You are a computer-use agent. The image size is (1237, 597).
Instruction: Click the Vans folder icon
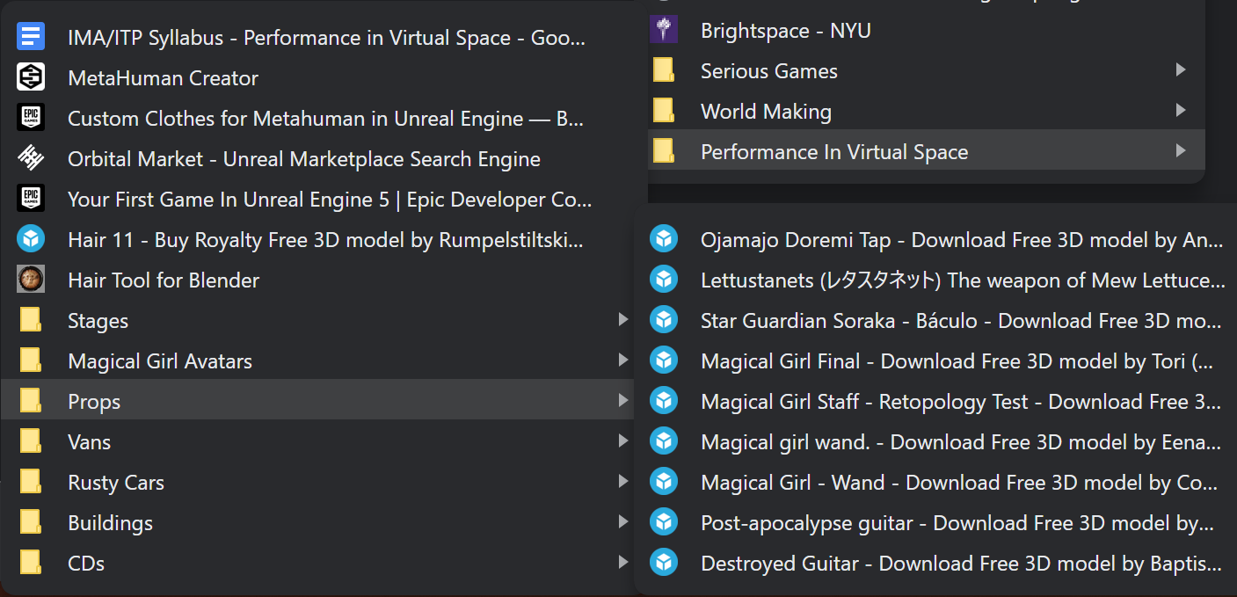pyautogui.click(x=31, y=442)
